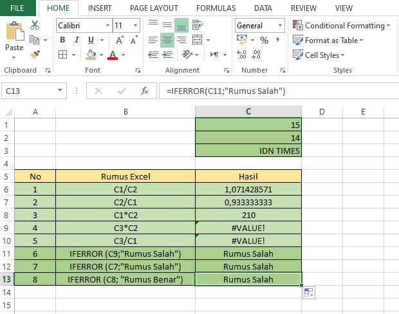Cancel formula entry with X icon
This screenshot has height=314, width=399.
[x=98, y=91]
